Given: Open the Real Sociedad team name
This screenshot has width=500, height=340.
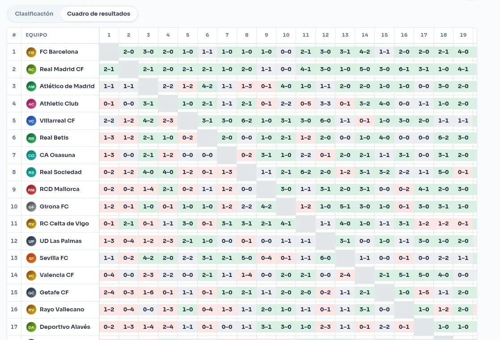Looking at the screenshot, I should pyautogui.click(x=60, y=172).
